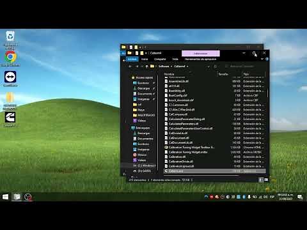
Task: Click the round red app icon in the taskbar
Action: 28,197
